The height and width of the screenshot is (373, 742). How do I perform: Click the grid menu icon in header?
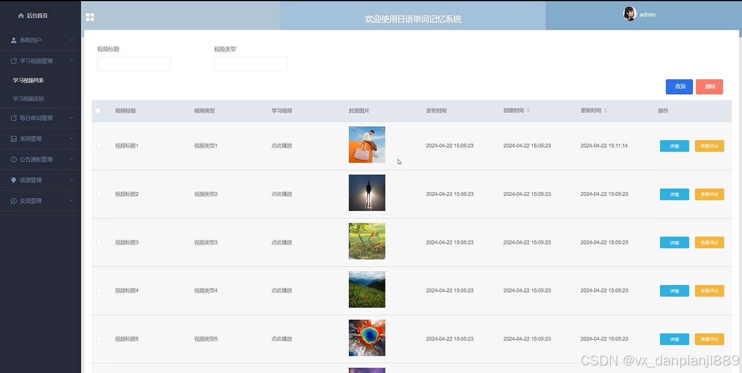click(90, 17)
